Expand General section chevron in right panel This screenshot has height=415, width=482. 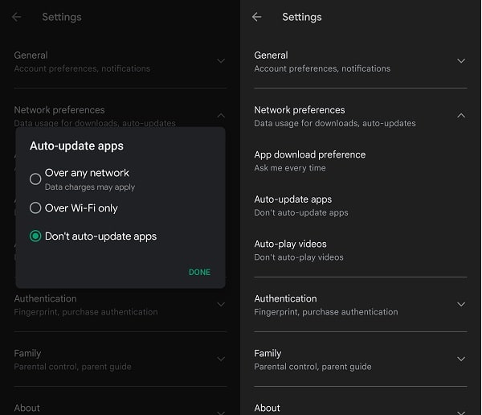(460, 61)
